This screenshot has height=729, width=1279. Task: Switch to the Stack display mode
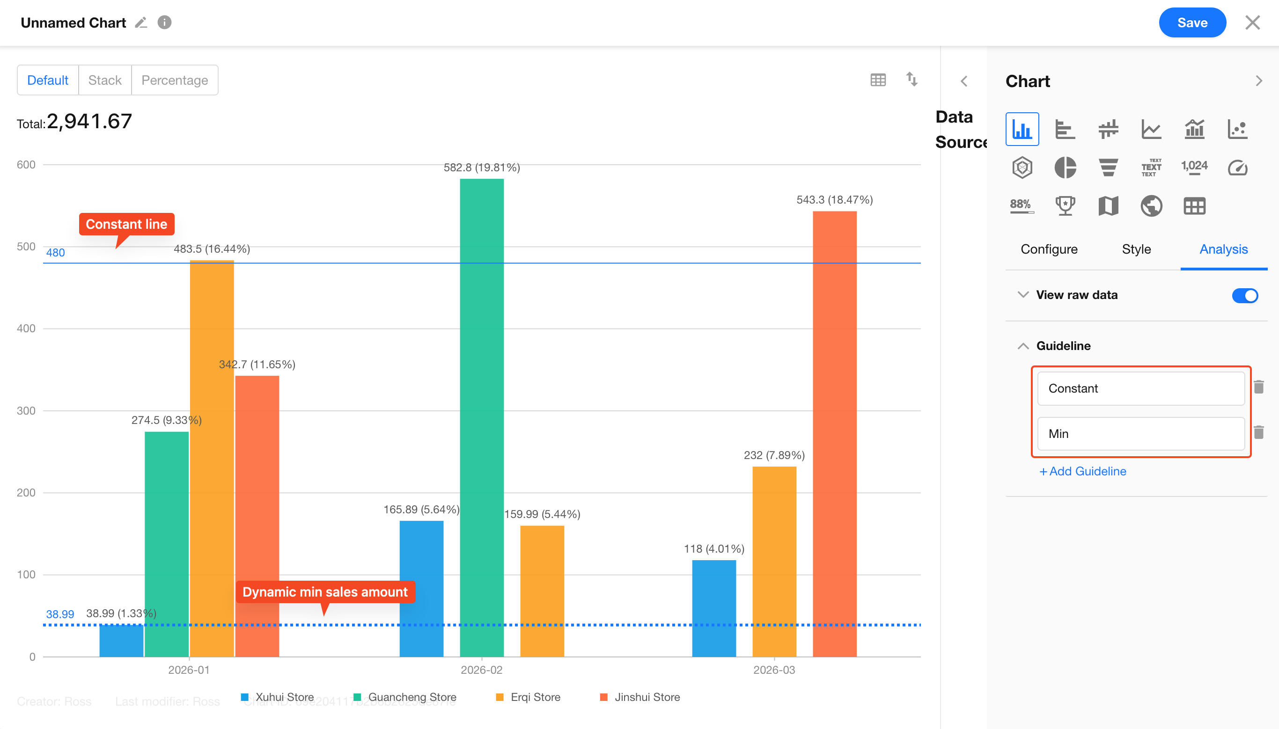pyautogui.click(x=105, y=80)
